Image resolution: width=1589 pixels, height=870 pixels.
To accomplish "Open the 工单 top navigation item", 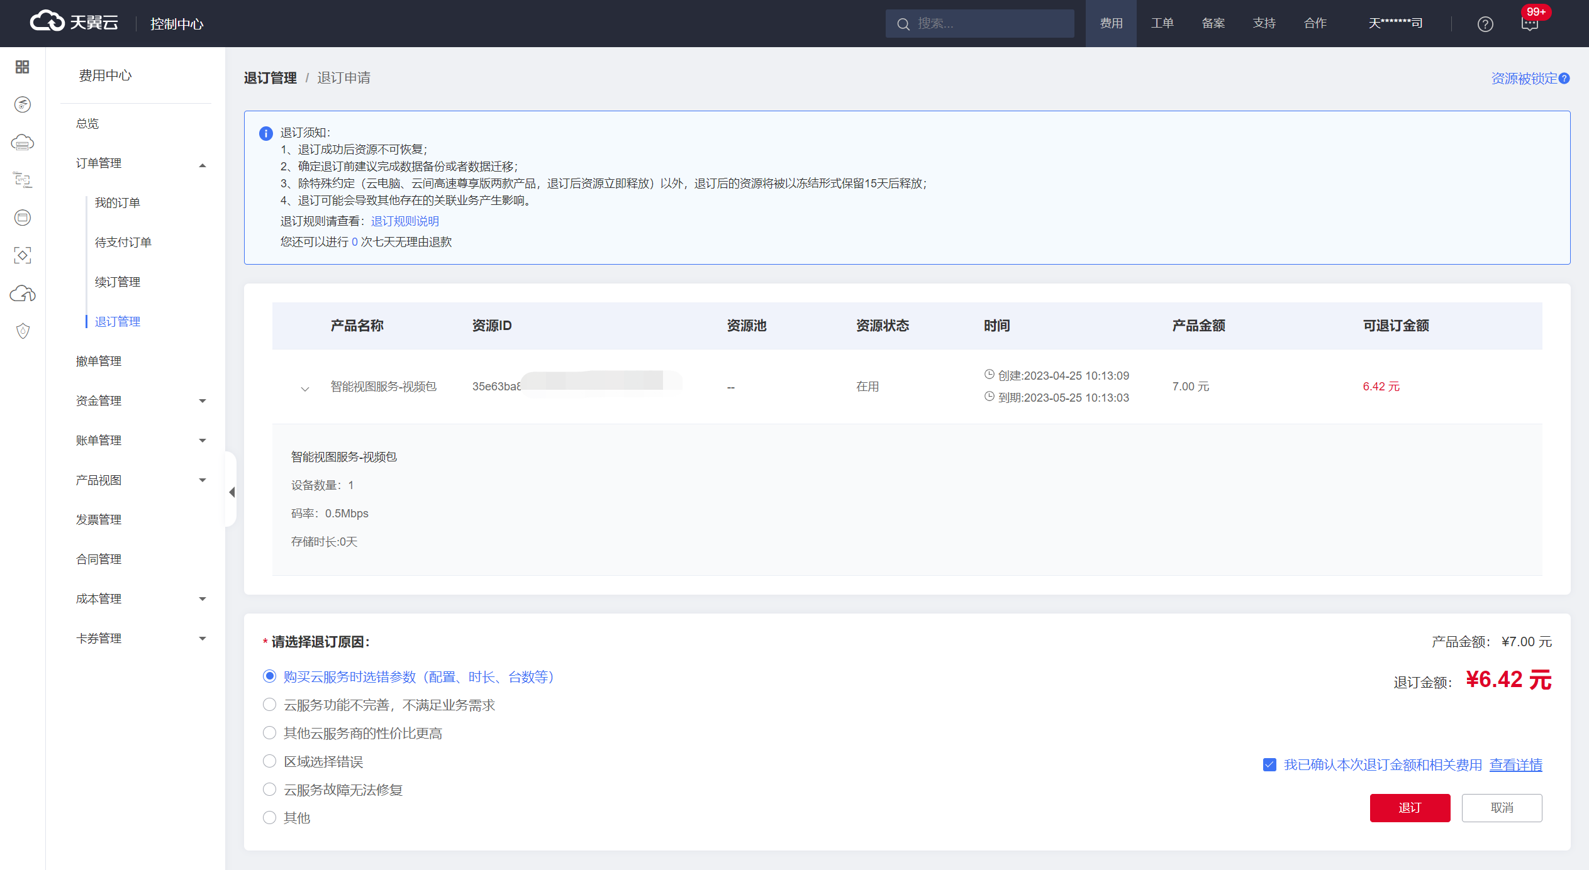I will [1162, 23].
